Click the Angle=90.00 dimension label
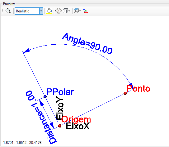Screen dimensions: 169x147 (x=87, y=44)
